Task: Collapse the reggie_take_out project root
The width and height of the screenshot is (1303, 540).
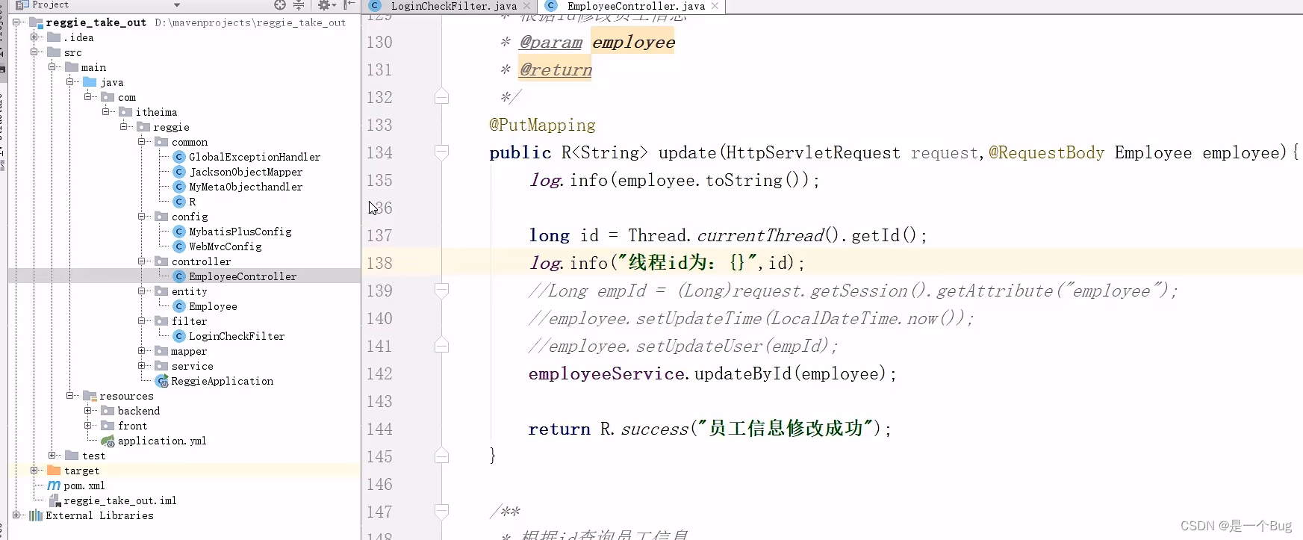Action: (x=16, y=22)
